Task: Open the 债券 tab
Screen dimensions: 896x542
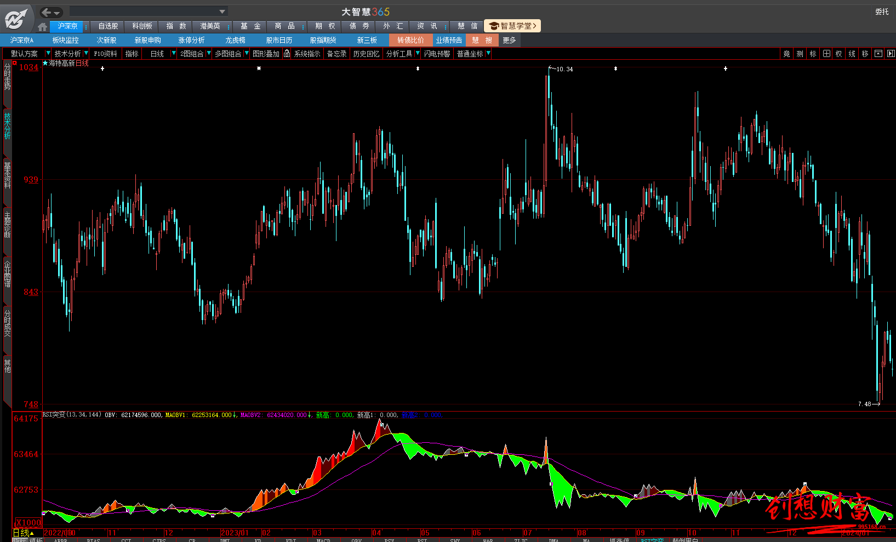Action: coord(359,26)
